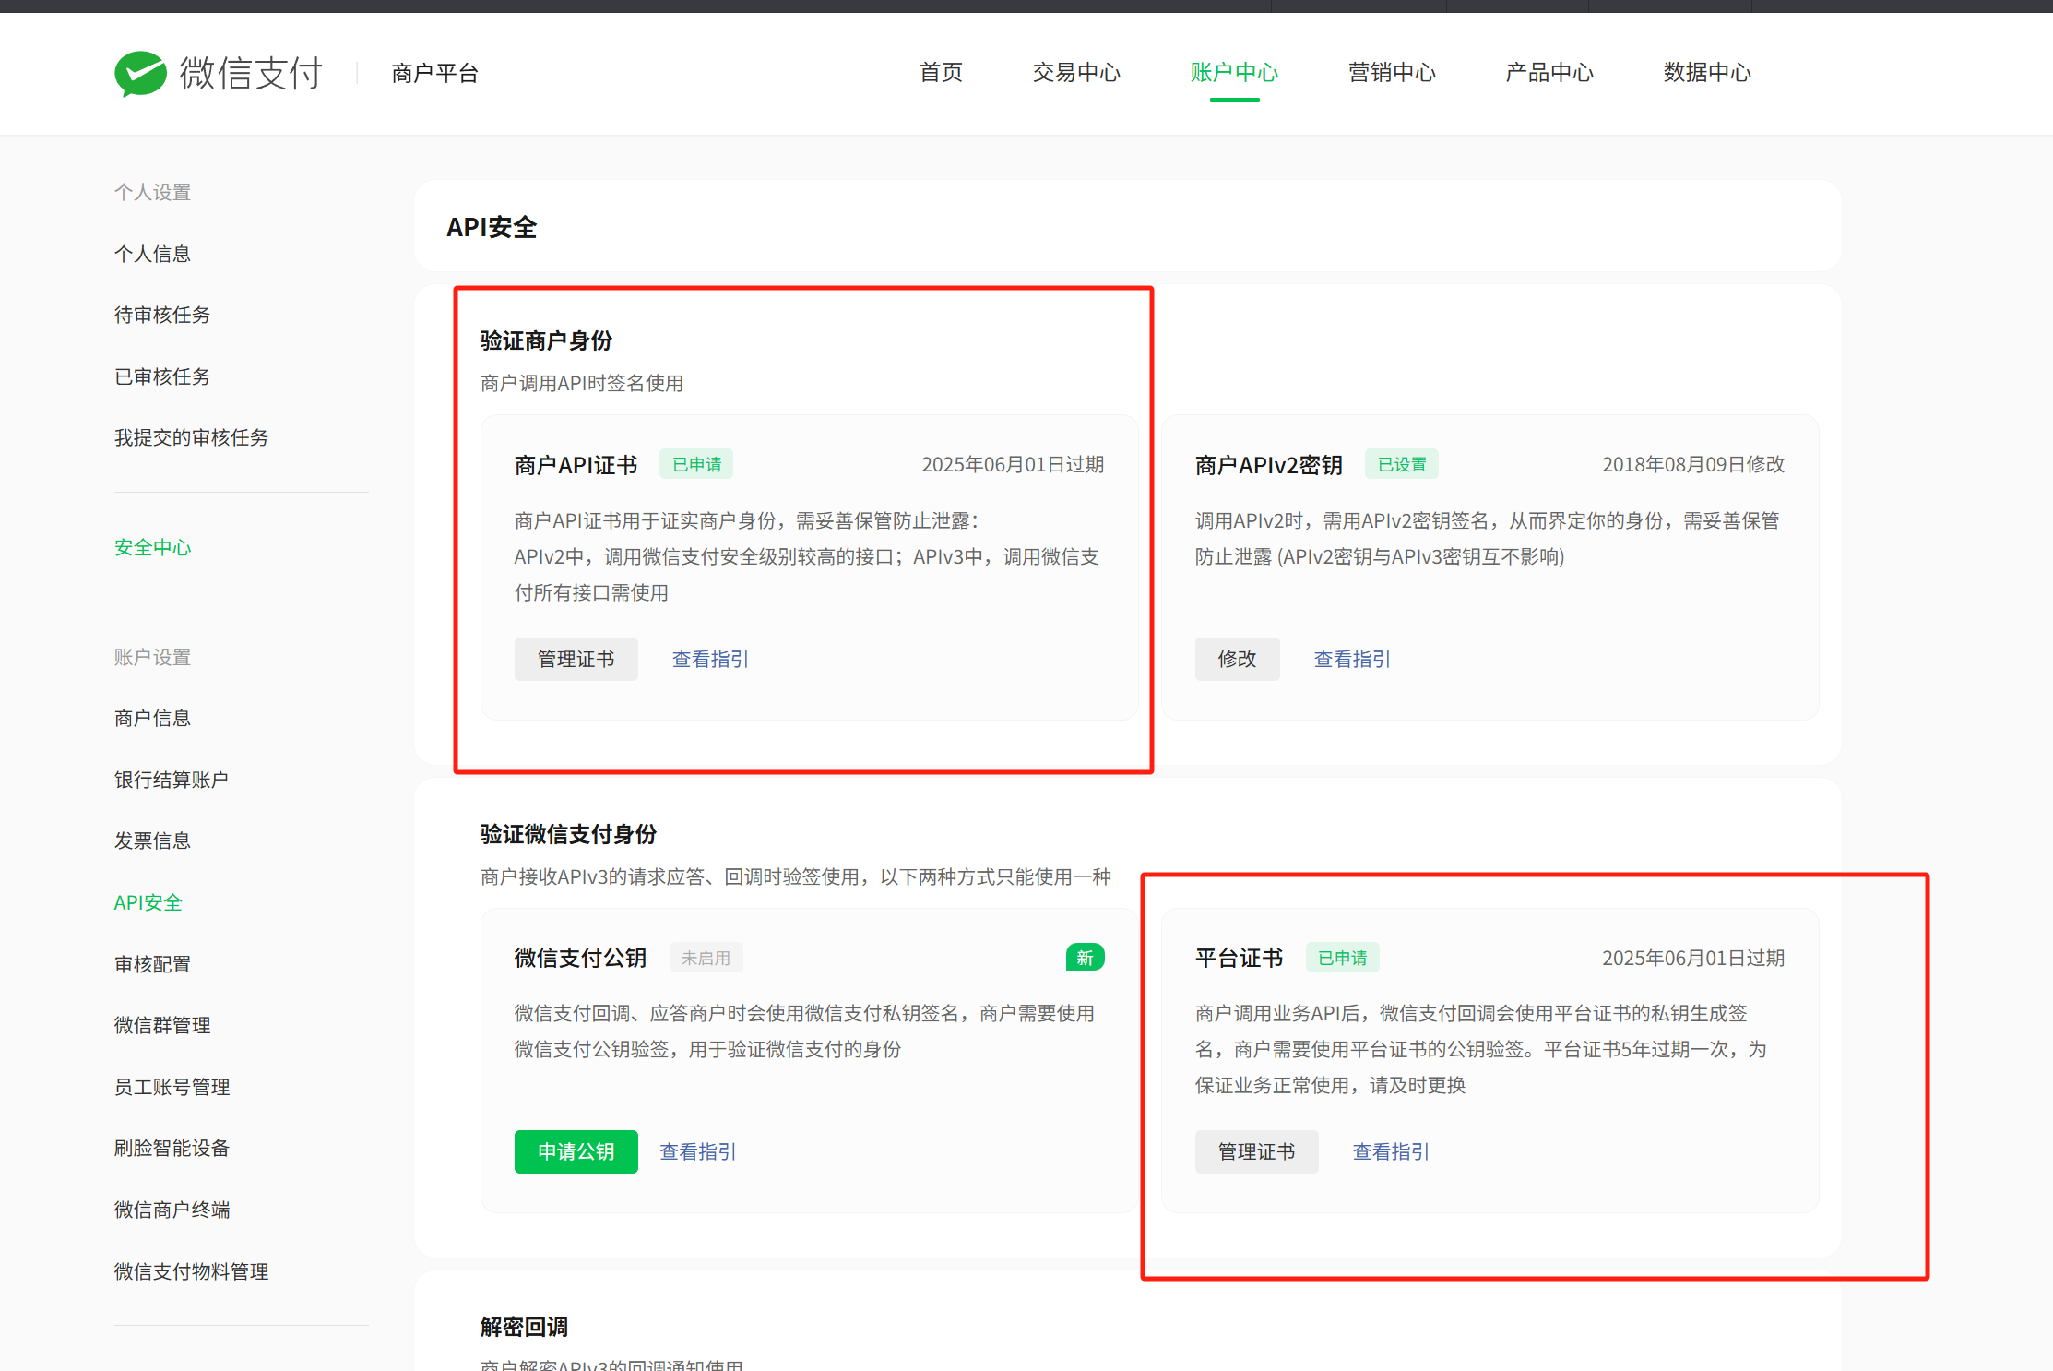Open 营销中心 in top navigation
Viewport: 2053px width, 1371px height.
[x=1391, y=73]
